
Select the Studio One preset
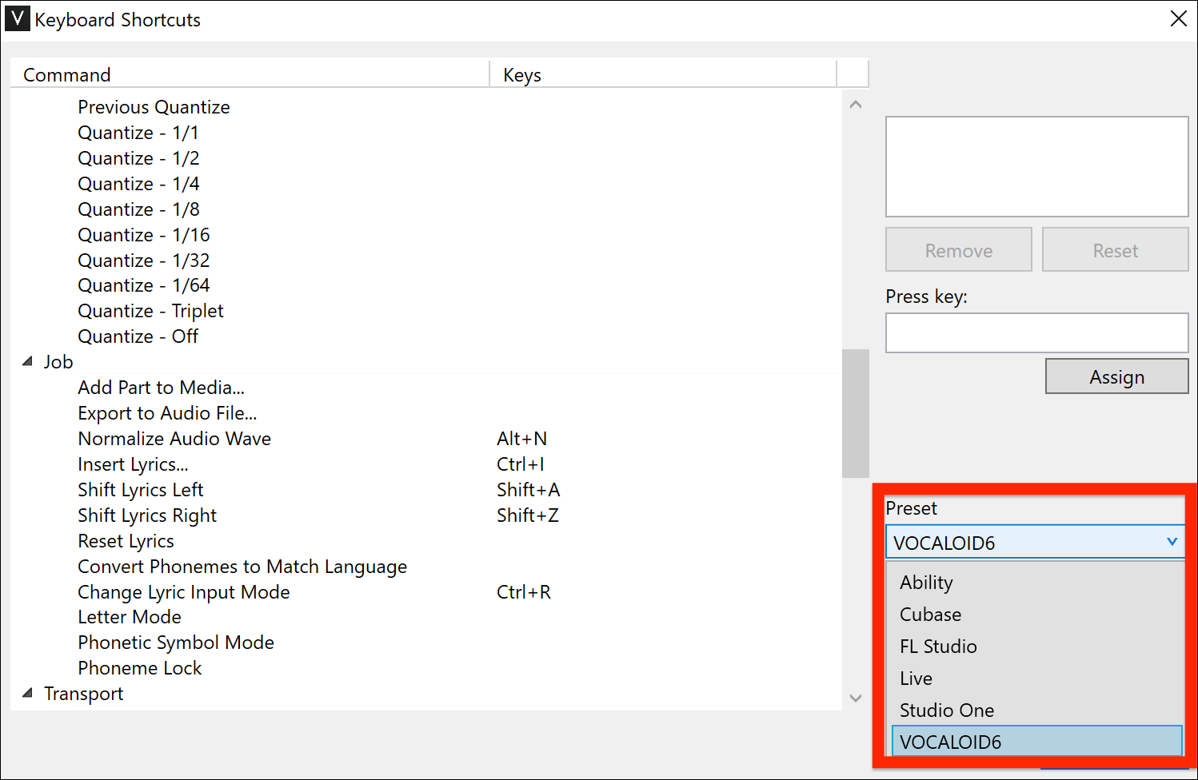pyautogui.click(x=947, y=710)
